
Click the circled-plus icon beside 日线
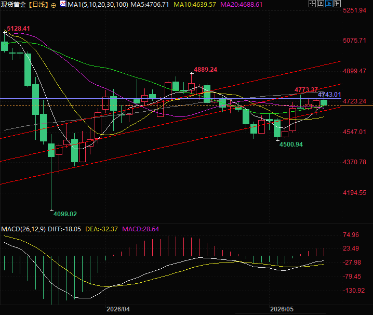(54, 5)
